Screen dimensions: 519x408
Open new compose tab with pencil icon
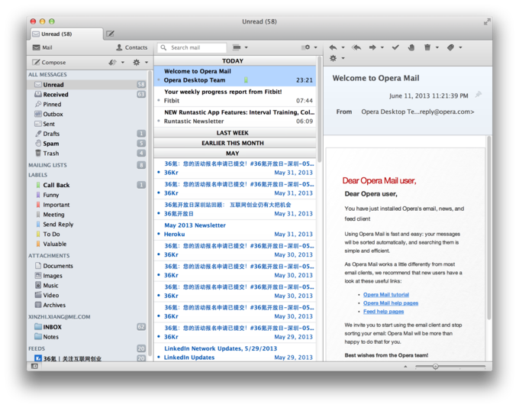click(110, 34)
